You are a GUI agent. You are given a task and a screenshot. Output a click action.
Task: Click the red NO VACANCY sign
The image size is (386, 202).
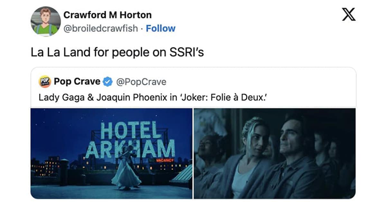[x=161, y=160]
